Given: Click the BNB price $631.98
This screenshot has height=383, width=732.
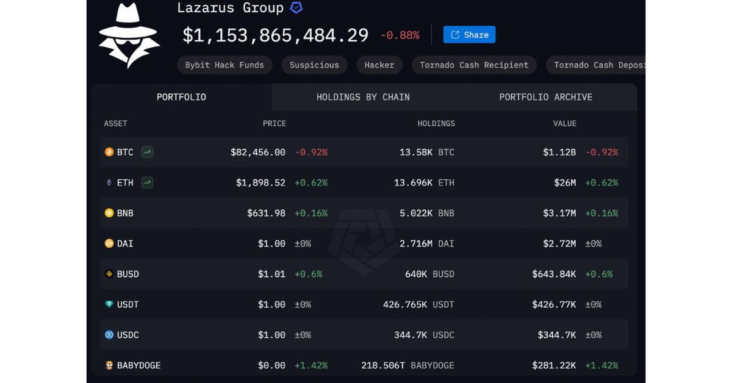Looking at the screenshot, I should pyautogui.click(x=266, y=213).
